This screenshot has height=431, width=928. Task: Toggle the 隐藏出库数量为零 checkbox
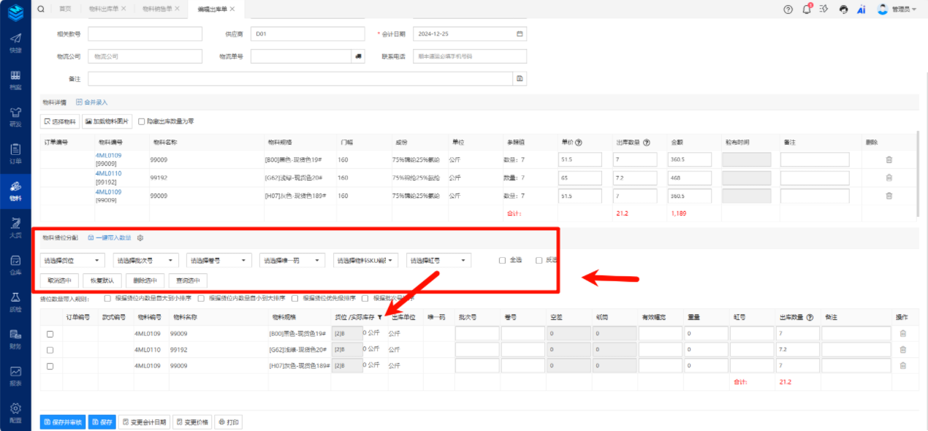[142, 122]
